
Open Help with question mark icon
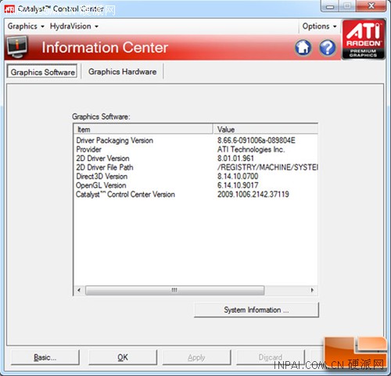point(328,48)
